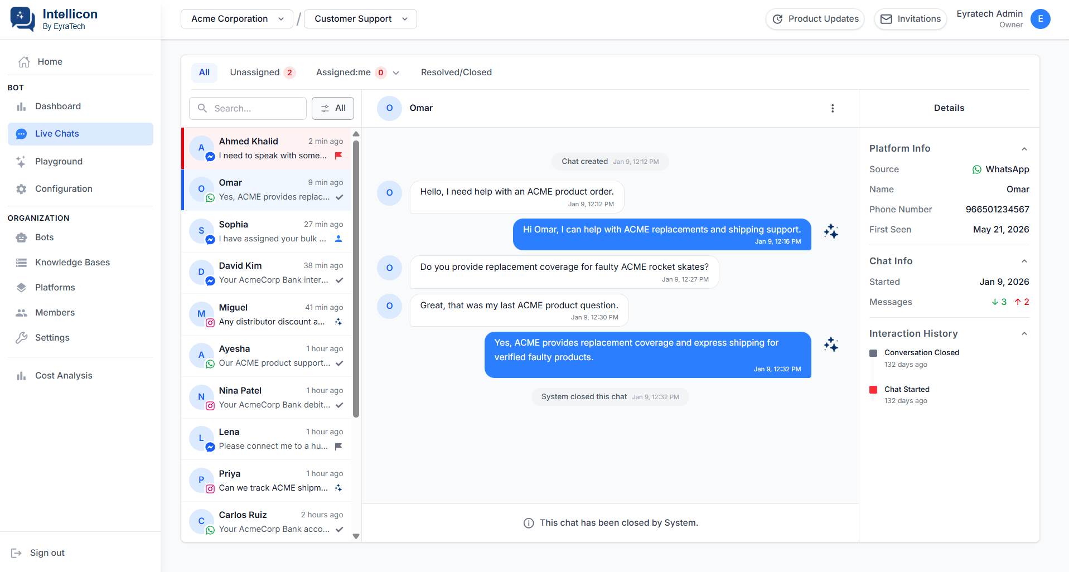This screenshot has height=572, width=1069.
Task: Open the Acme Corporation organization dropdown
Action: 237,19
